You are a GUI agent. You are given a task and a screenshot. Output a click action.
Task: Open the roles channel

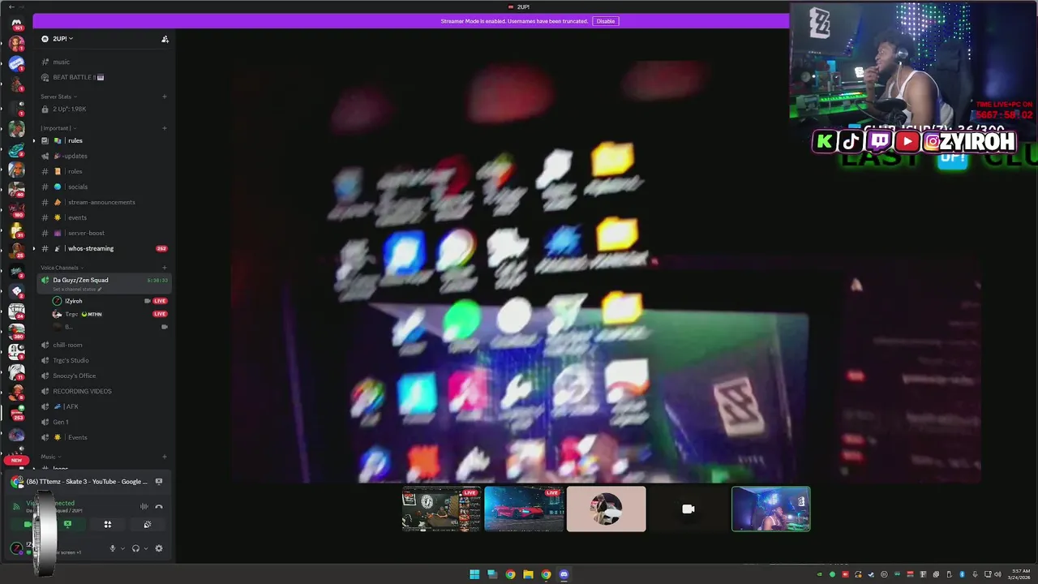tap(104, 171)
